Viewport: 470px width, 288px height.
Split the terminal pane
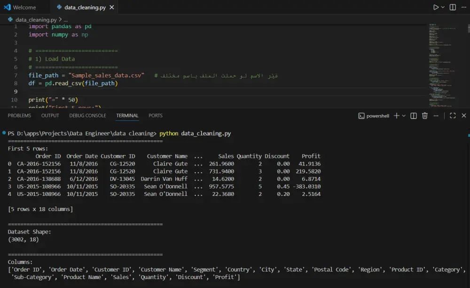coord(413,116)
